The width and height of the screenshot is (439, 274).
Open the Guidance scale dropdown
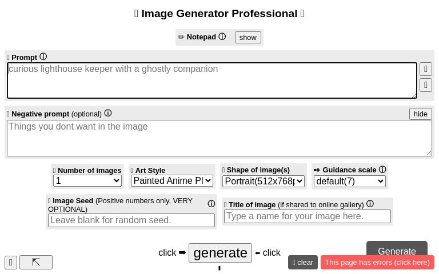pos(350,181)
